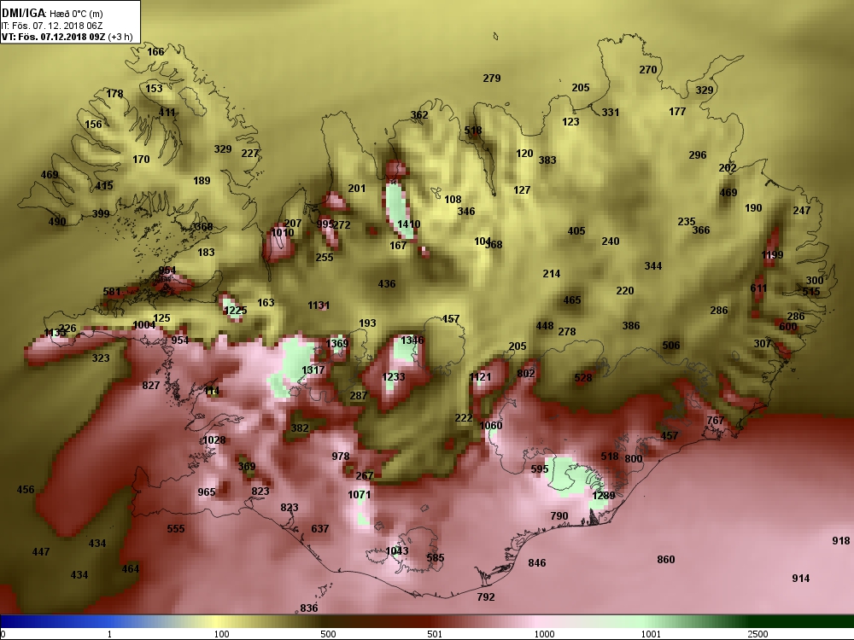Select the map value 1199
The width and height of the screenshot is (854, 640).
point(772,255)
